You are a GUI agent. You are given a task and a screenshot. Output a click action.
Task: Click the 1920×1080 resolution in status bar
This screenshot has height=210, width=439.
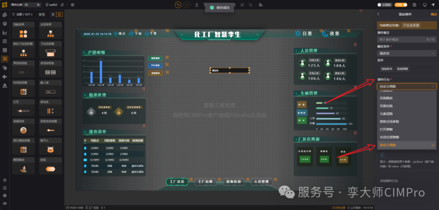(75, 208)
